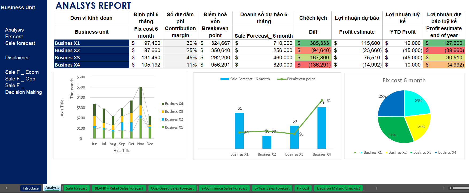
Task: Click the three-dot tab bar options handle
Action: [444, 188]
